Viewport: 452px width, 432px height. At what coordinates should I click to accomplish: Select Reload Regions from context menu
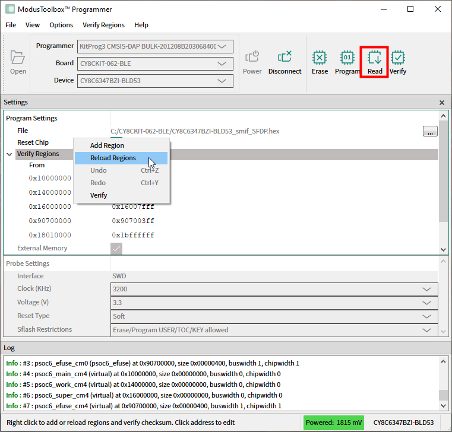coord(113,158)
